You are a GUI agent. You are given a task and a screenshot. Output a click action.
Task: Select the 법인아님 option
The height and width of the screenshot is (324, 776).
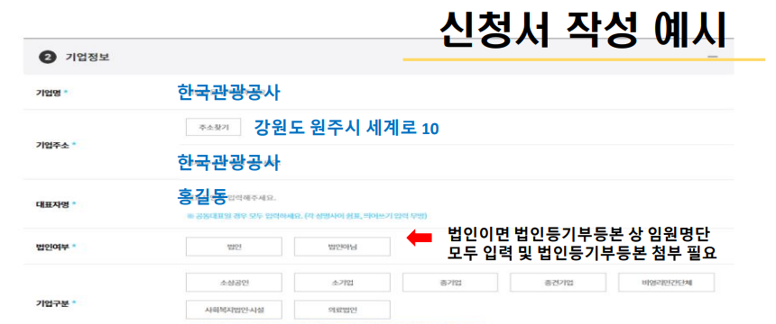point(342,247)
